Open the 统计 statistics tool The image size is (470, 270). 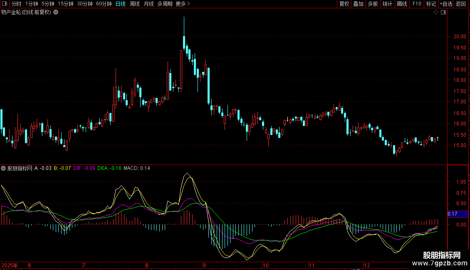click(x=387, y=4)
